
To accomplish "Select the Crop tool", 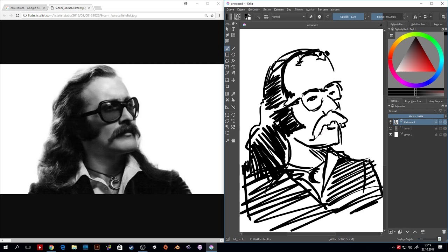I will click(x=227, y=86).
